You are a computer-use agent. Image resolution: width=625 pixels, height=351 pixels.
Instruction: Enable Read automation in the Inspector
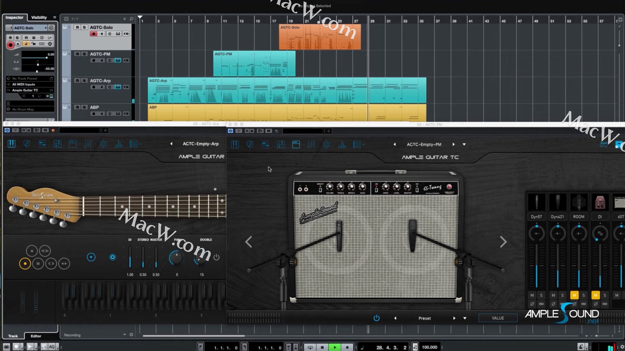click(x=26, y=38)
